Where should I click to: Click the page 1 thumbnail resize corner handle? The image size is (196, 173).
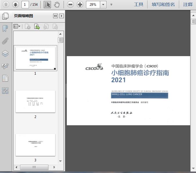(x=55, y=69)
